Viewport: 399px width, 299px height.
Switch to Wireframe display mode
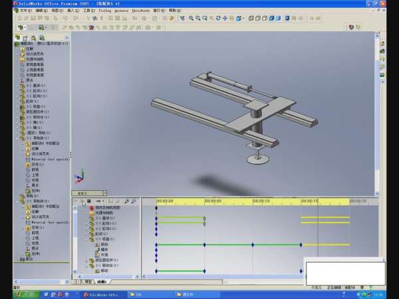251,19
